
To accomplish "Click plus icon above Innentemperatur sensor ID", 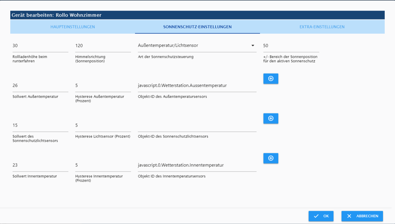I will click(x=271, y=158).
